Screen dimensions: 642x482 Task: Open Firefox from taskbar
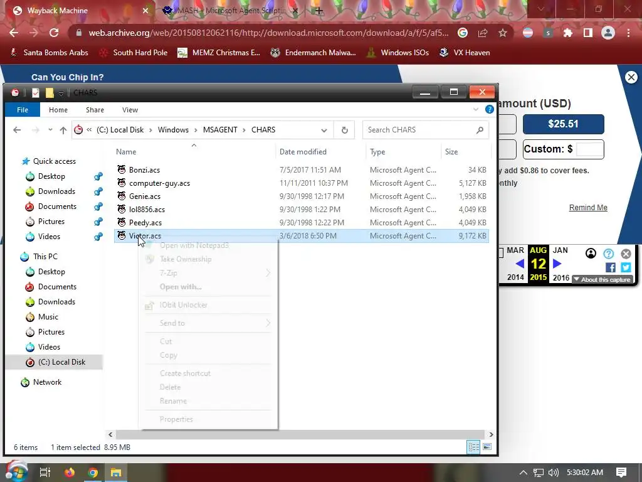(70, 473)
